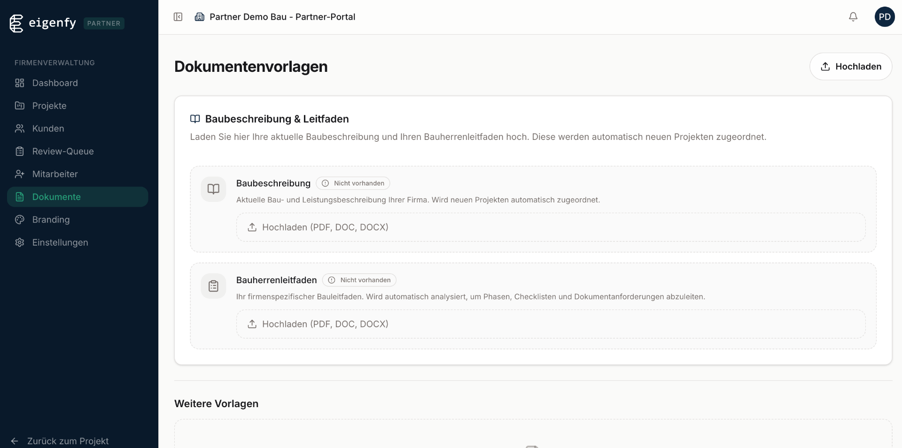The width and height of the screenshot is (902, 448).
Task: Open the Kunden page
Action: 48,129
